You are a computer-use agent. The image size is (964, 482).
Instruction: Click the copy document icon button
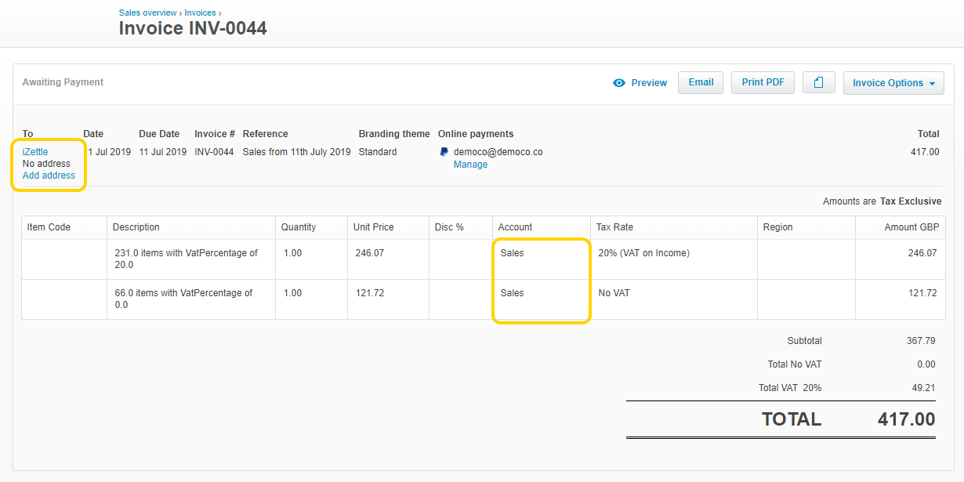click(x=818, y=83)
